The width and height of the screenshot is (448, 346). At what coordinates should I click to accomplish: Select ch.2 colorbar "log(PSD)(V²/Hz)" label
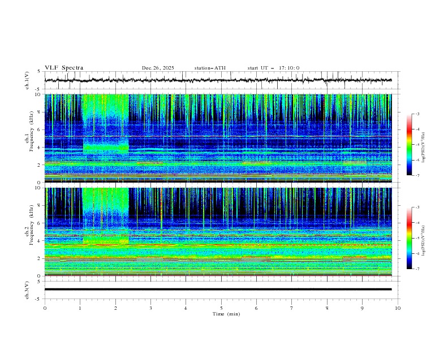click(424, 241)
